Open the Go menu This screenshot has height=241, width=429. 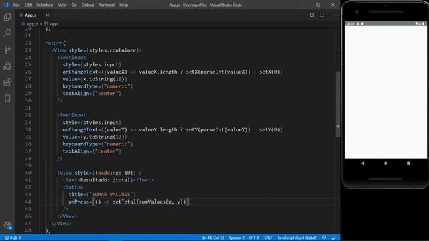(x=74, y=5)
